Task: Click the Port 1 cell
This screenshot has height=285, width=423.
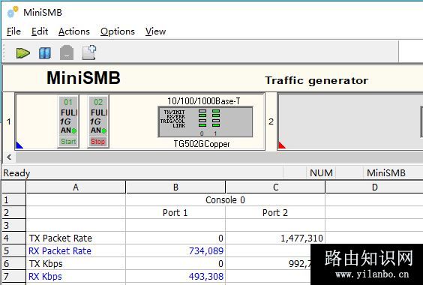Action: coord(175,213)
